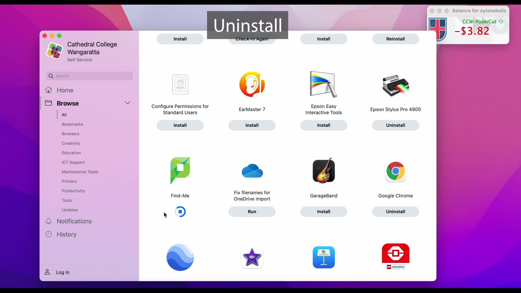This screenshot has width=521, height=293.
Task: Click the Epson Stylus Pro 4900 title
Action: click(x=395, y=109)
